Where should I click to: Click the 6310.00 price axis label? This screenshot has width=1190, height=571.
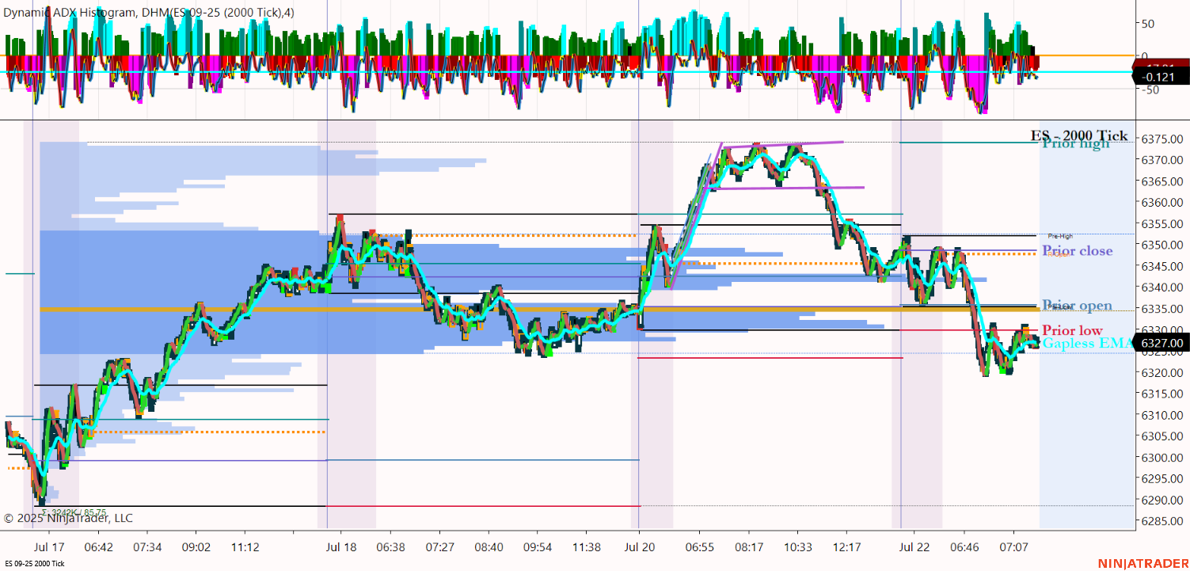point(1161,416)
